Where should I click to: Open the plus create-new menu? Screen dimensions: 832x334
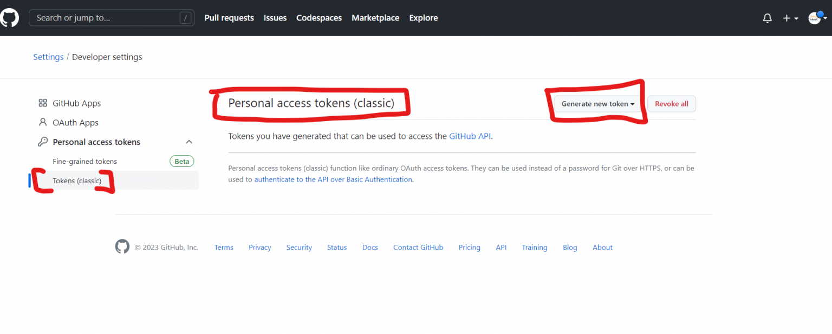(790, 18)
